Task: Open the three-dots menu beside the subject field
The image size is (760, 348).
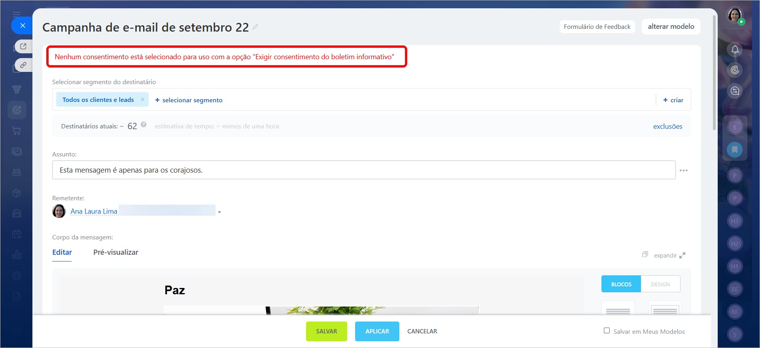Action: 683,170
